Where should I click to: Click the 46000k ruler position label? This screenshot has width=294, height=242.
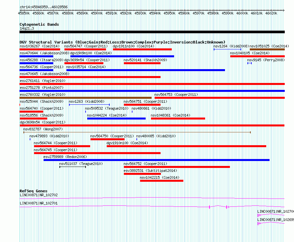click(x=242, y=13)
